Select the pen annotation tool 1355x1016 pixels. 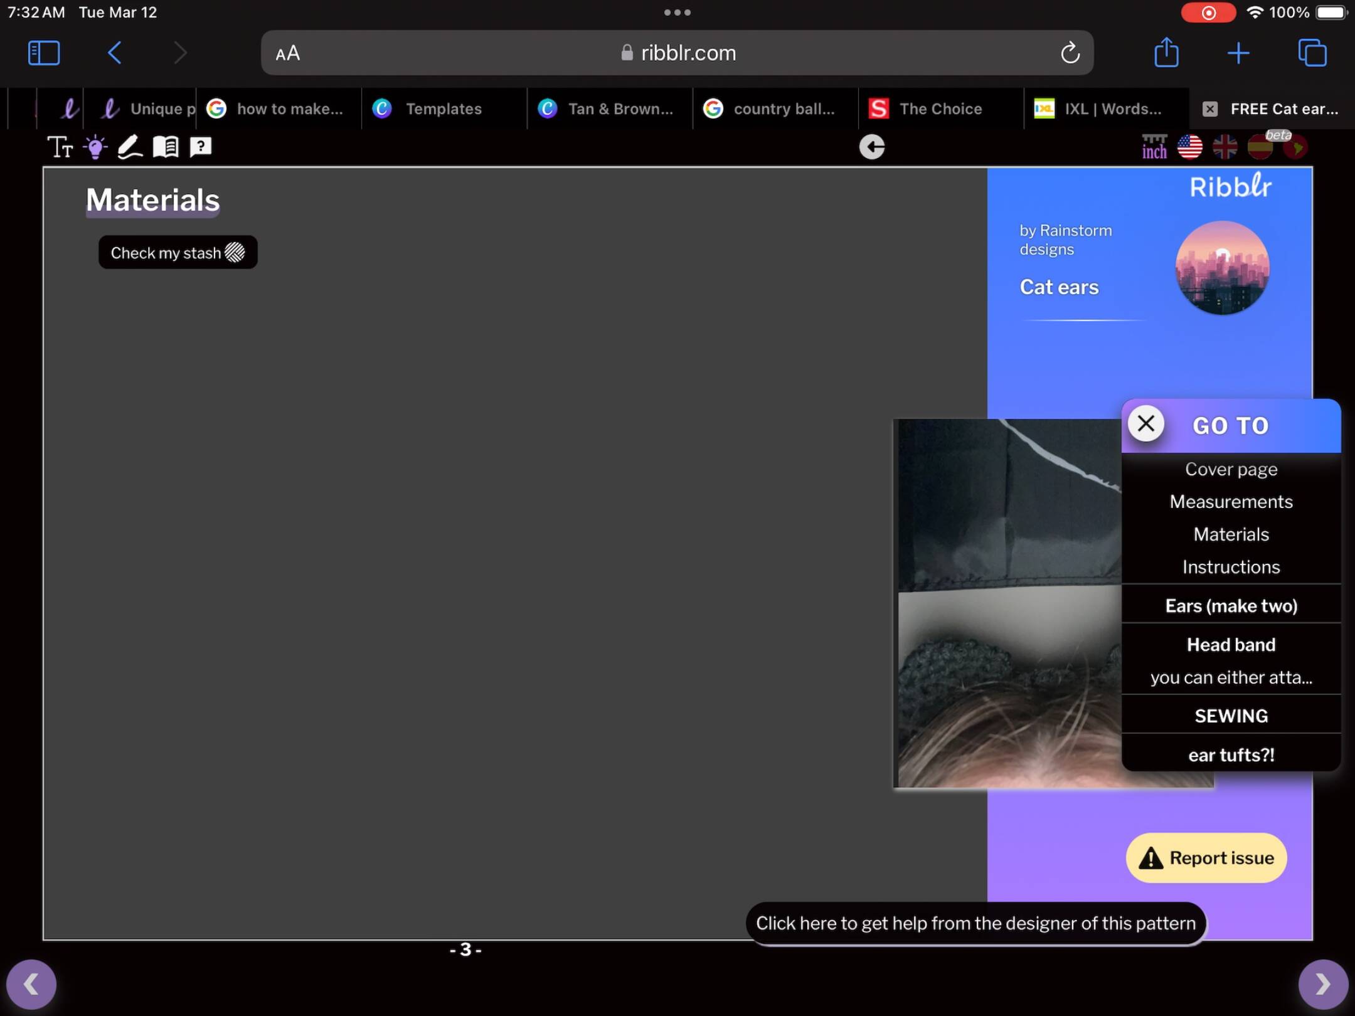click(130, 147)
